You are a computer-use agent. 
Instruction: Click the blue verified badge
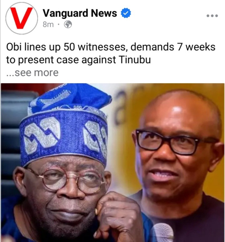[x=126, y=13]
